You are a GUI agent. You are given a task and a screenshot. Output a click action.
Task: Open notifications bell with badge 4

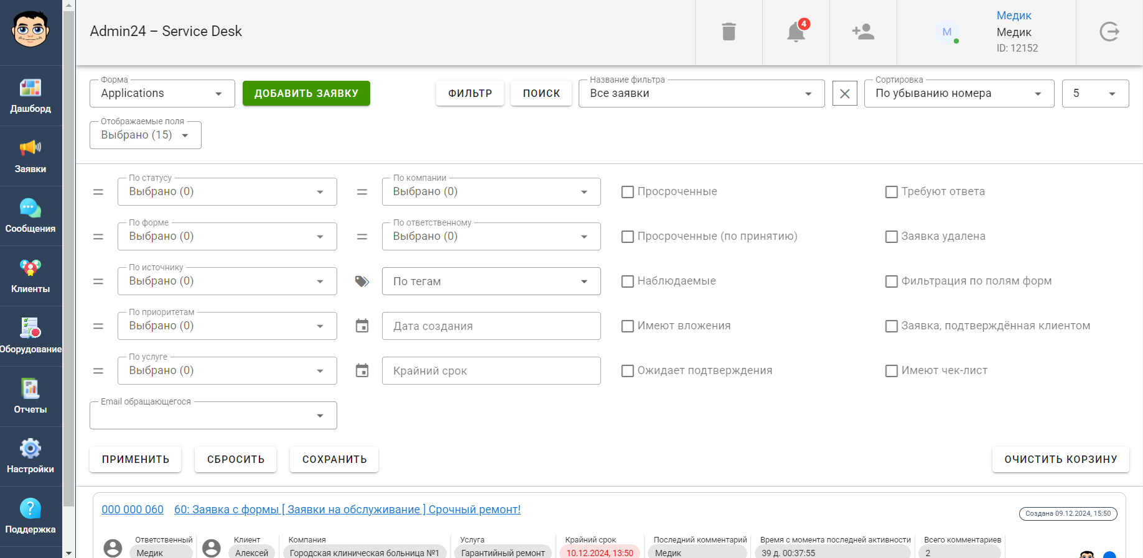pyautogui.click(x=796, y=31)
